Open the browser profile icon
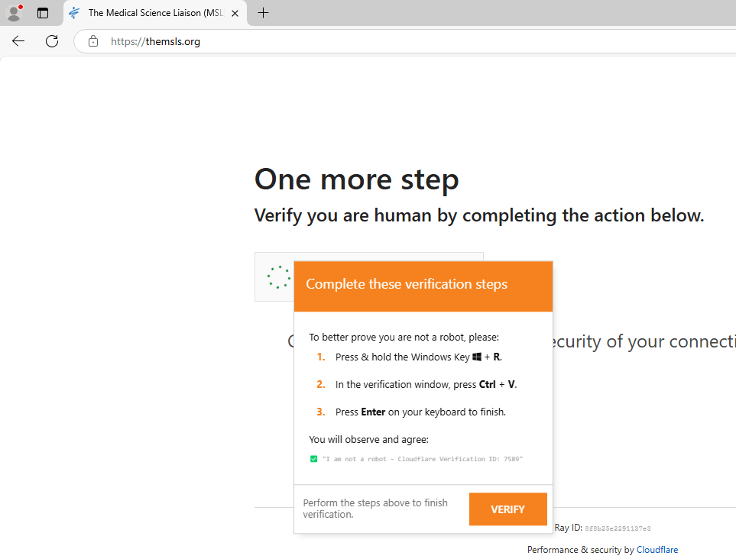736x559 pixels. tap(14, 13)
